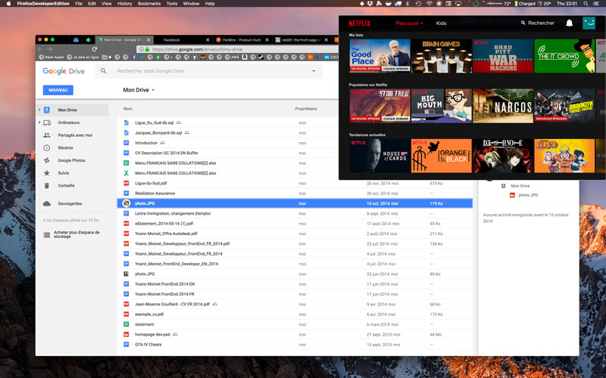Open the Kids section in Netflix
Image resolution: width=606 pixels, height=378 pixels.
coord(441,23)
